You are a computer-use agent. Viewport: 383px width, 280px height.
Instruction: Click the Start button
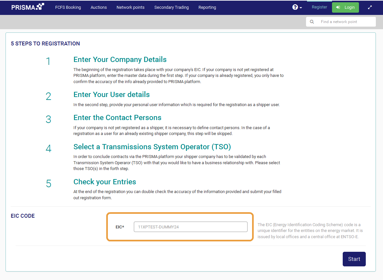pyautogui.click(x=354, y=259)
